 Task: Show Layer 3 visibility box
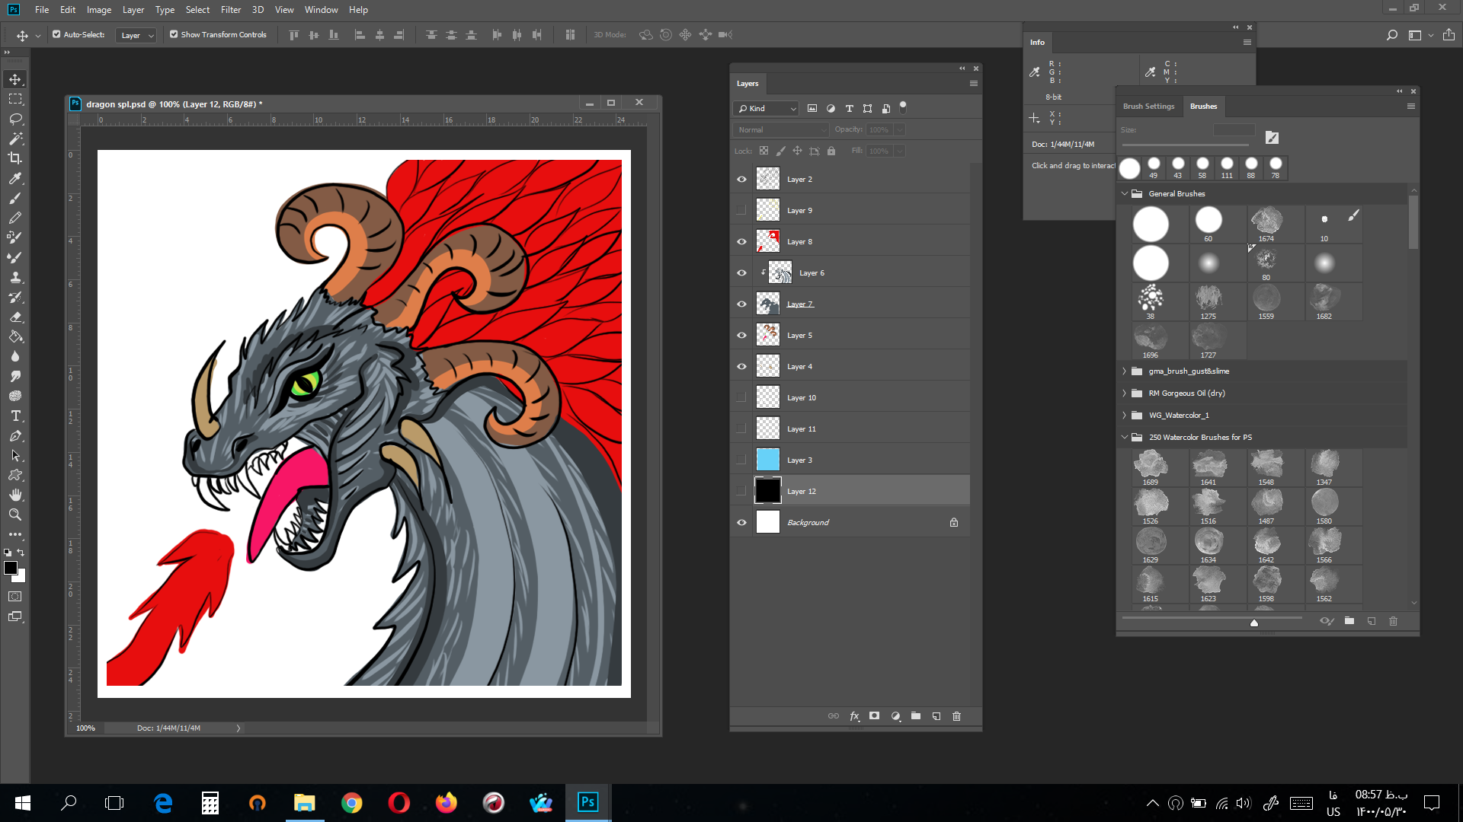(741, 460)
